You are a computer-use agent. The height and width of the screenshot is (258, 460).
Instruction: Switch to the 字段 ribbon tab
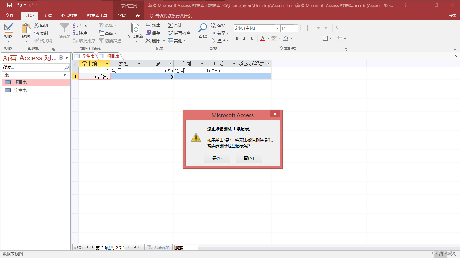[x=122, y=16]
